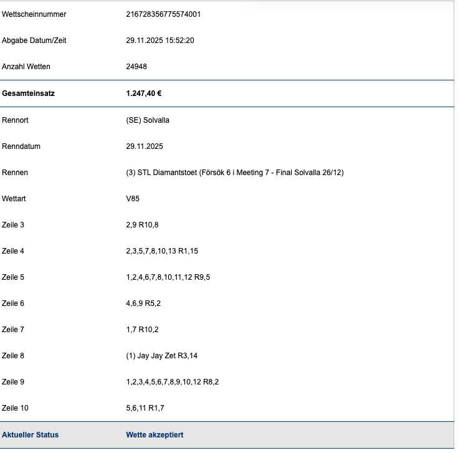Screen dimensions: 458x453
Task: Click the Gesamteinsatz row label
Action: coord(29,93)
